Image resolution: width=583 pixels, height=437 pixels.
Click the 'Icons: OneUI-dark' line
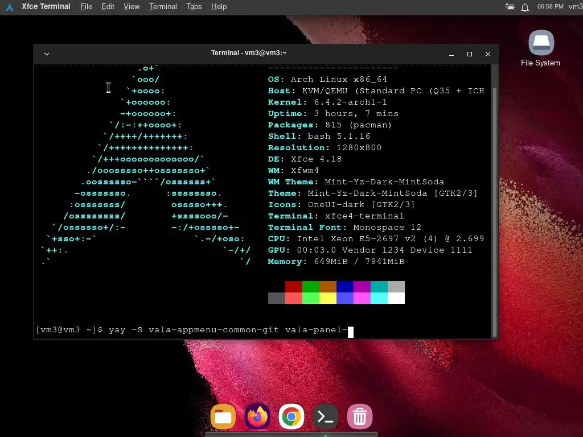(342, 205)
